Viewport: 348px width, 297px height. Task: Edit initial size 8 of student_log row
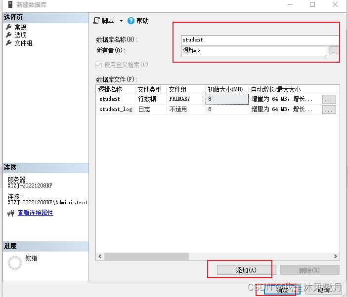click(x=227, y=110)
